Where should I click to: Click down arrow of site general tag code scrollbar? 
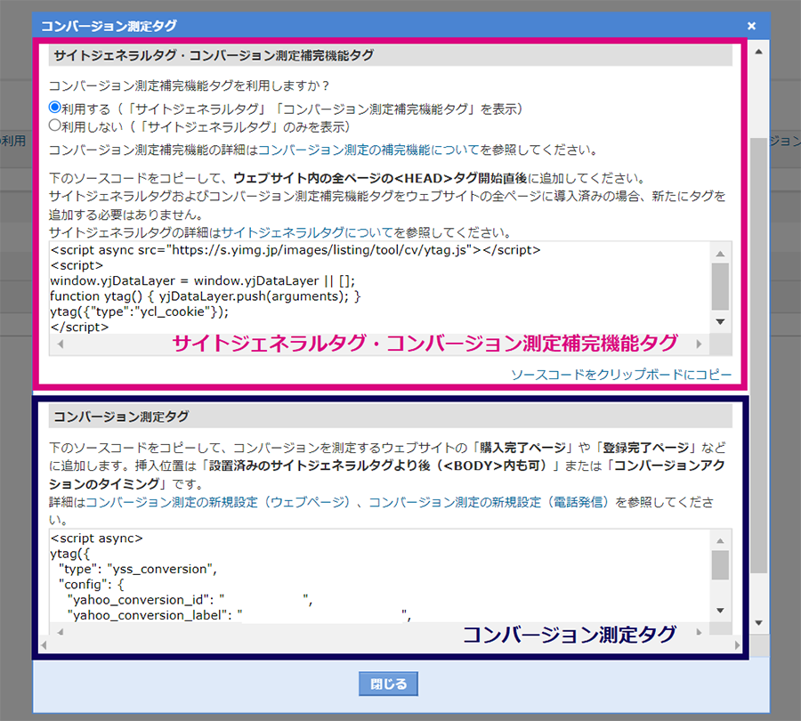coord(720,322)
